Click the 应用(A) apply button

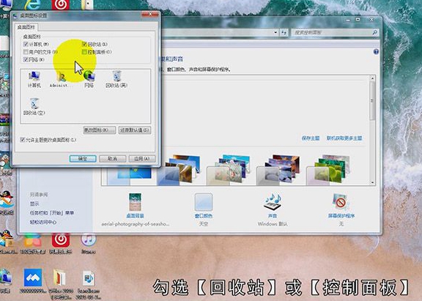[x=142, y=159]
